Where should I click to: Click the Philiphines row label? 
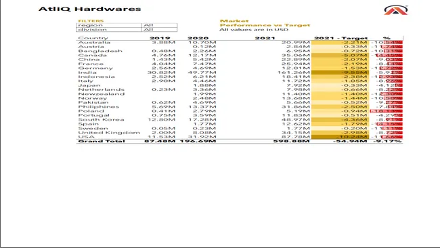(99, 107)
